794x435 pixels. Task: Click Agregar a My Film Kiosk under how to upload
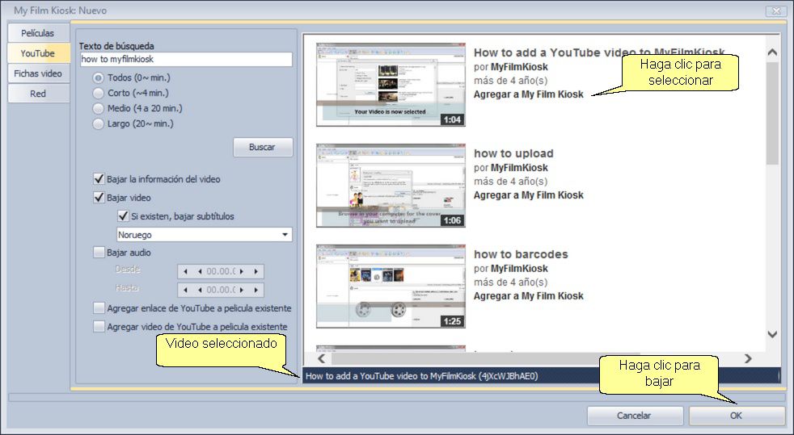pyautogui.click(x=529, y=195)
